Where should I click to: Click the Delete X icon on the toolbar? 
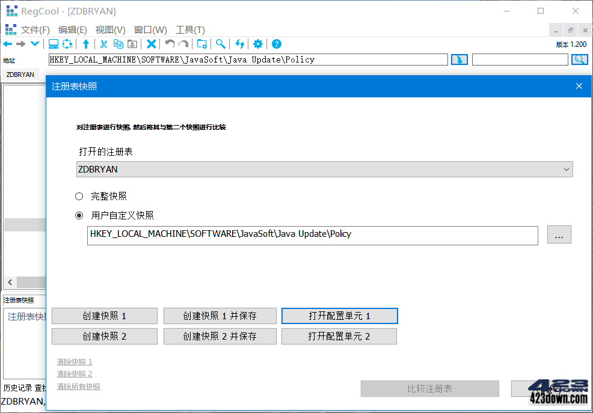click(x=152, y=43)
